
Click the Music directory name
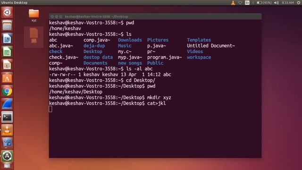pyautogui.click(x=125, y=46)
